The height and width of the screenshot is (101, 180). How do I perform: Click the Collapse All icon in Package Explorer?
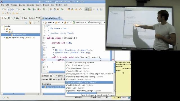26,23
